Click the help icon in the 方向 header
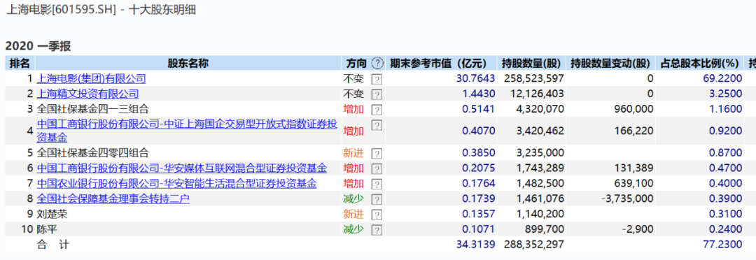The width and height of the screenshot is (756, 260). 378,63
